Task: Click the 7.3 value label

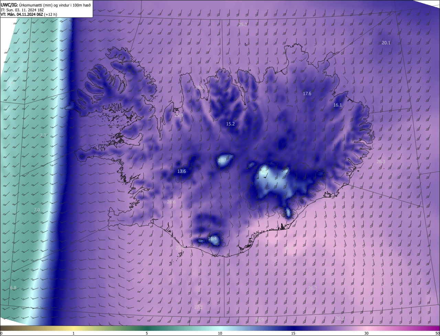Action: (43, 135)
